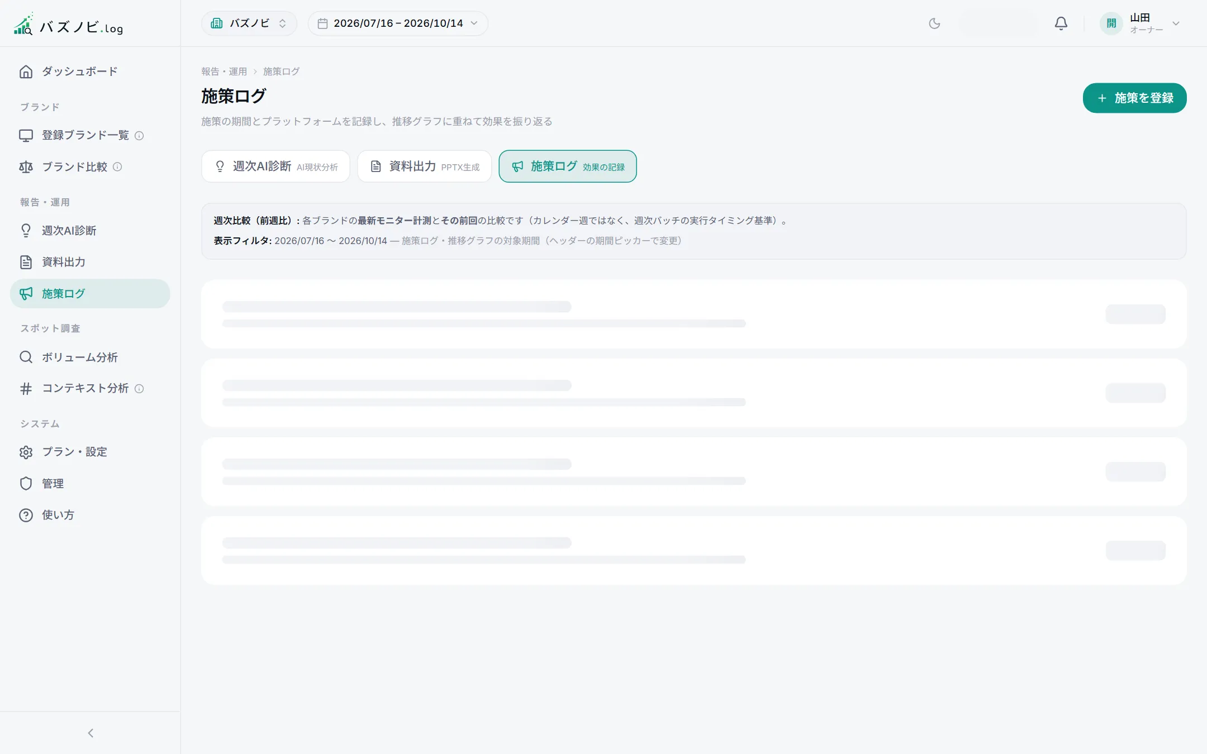Click the 施策を登録 button
The width and height of the screenshot is (1207, 754).
point(1134,98)
